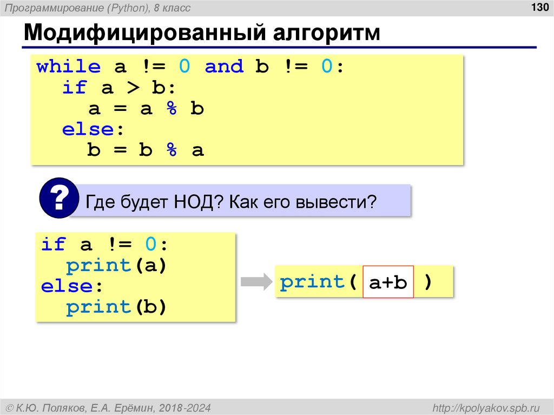Select the print( a+b ) yellow box
The width and height of the screenshot is (554, 415).
click(x=362, y=281)
